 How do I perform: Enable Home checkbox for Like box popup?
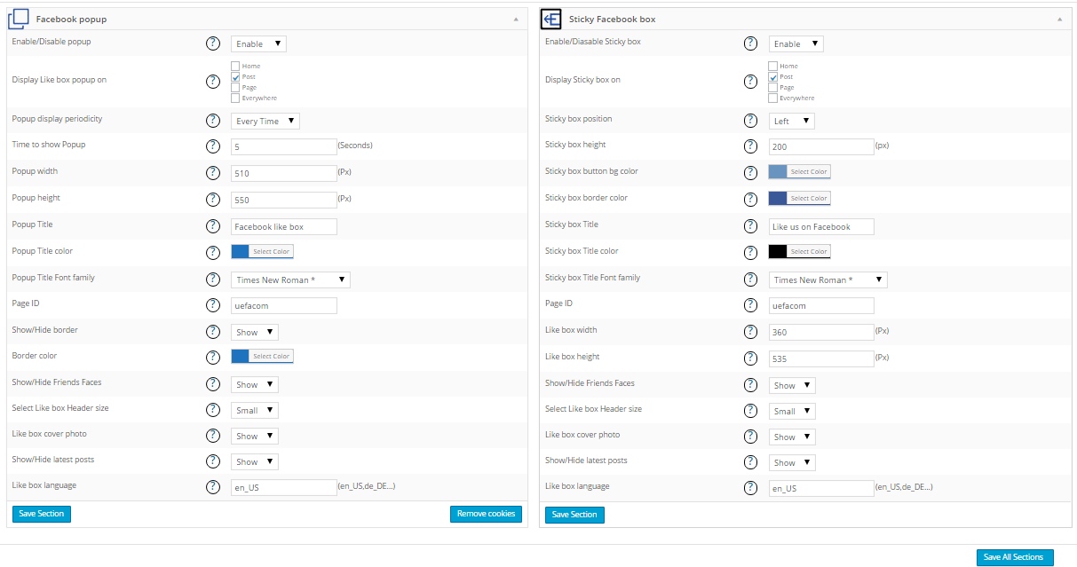235,67
